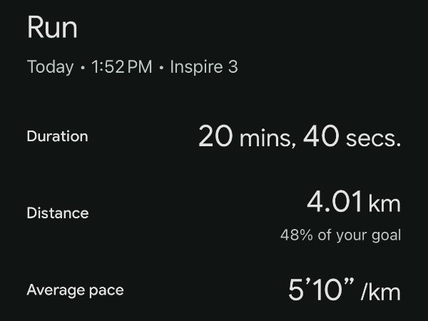Screen dimensions: 428x321
Task: Select the 4.01 distance value
Action: tap(335, 202)
